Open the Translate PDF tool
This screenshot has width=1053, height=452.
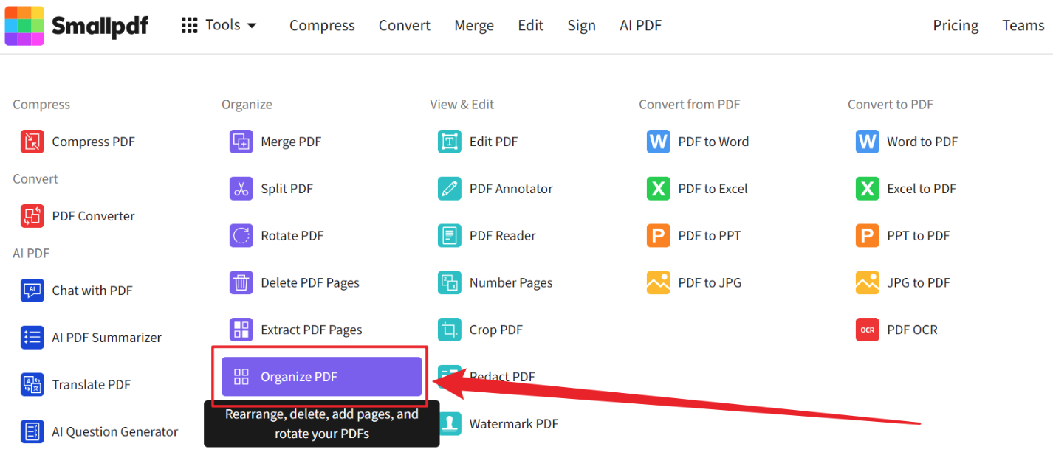point(91,384)
